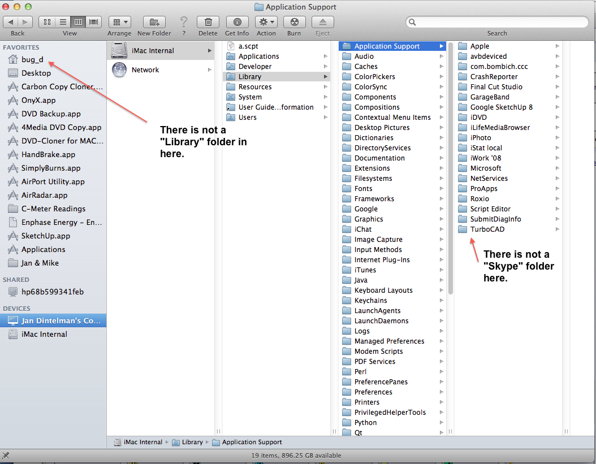This screenshot has width=596, height=464.
Task: Click the Delete trash icon
Action: tap(208, 22)
